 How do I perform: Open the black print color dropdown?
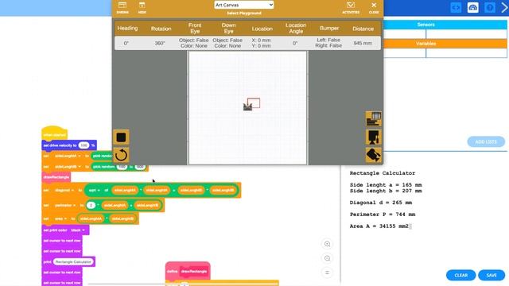tap(78, 230)
